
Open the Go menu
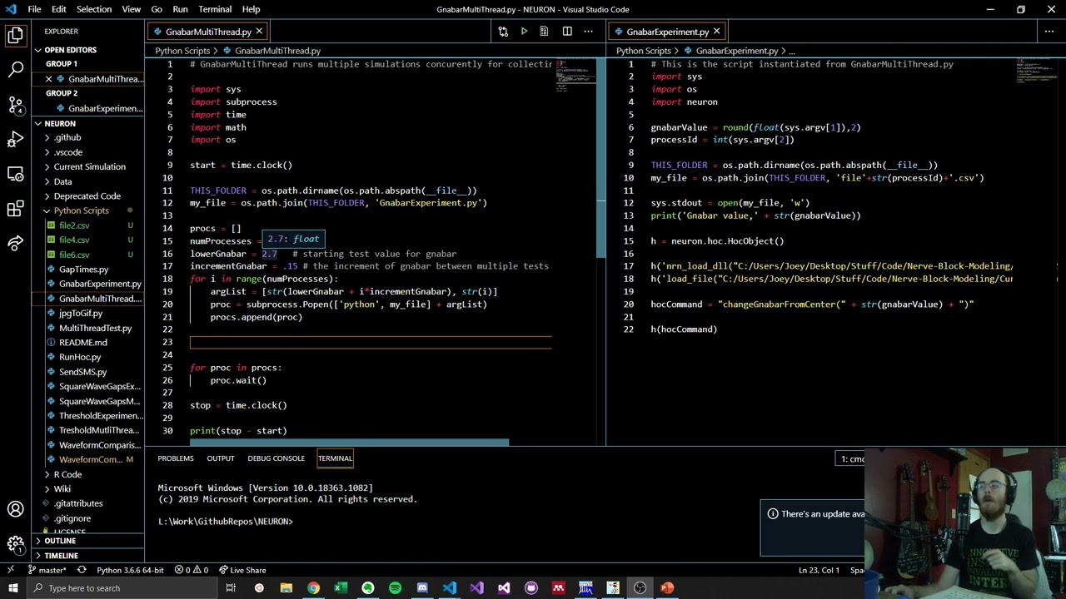pyautogui.click(x=157, y=9)
